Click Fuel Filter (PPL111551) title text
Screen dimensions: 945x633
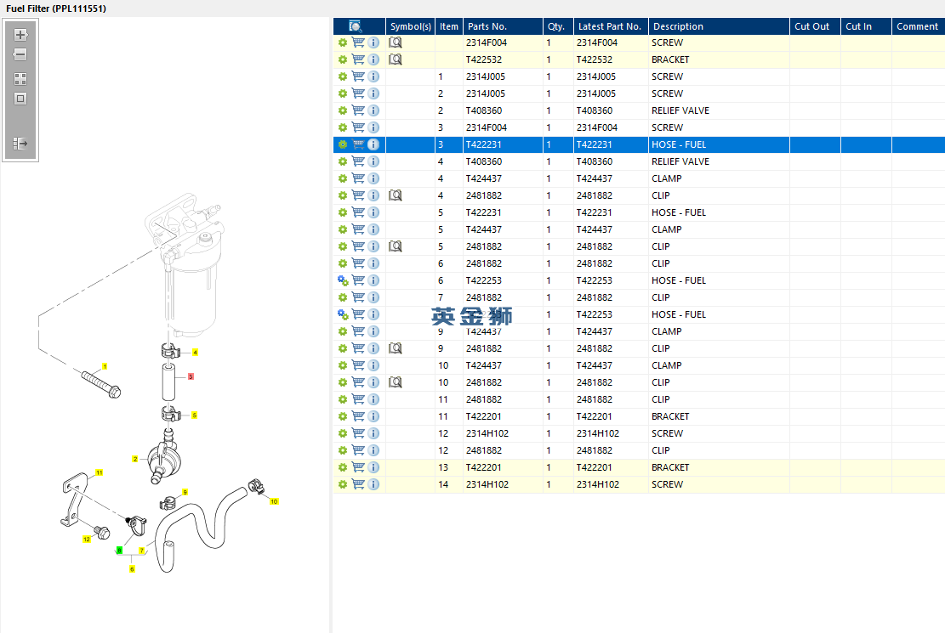pos(56,8)
